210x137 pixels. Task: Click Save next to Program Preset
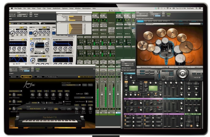85,85
